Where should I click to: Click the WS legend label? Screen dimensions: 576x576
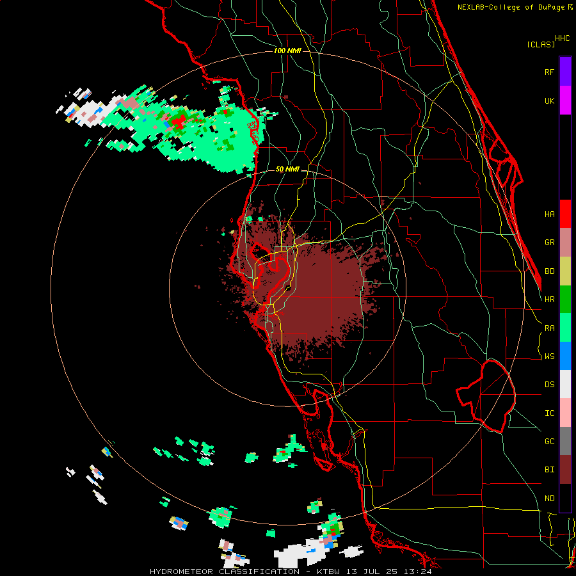tap(549, 356)
